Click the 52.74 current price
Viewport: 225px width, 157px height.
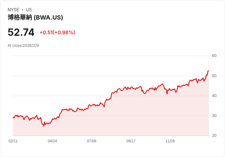coord(21,32)
